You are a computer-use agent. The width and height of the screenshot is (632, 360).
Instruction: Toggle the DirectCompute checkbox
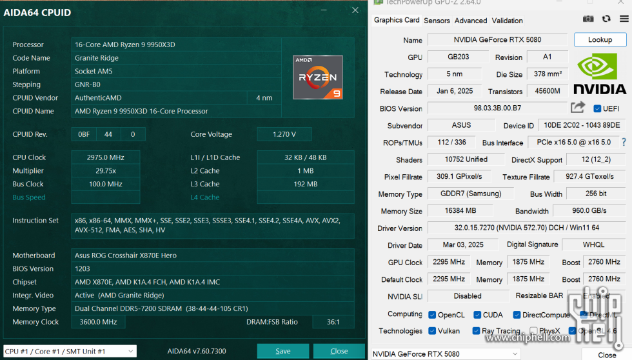517,314
